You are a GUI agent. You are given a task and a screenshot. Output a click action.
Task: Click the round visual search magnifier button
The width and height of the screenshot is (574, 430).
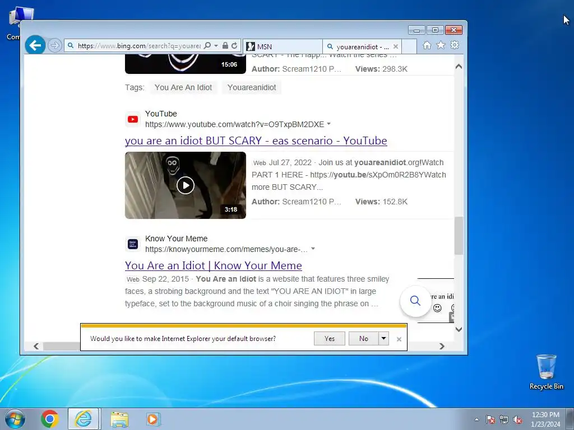click(415, 301)
